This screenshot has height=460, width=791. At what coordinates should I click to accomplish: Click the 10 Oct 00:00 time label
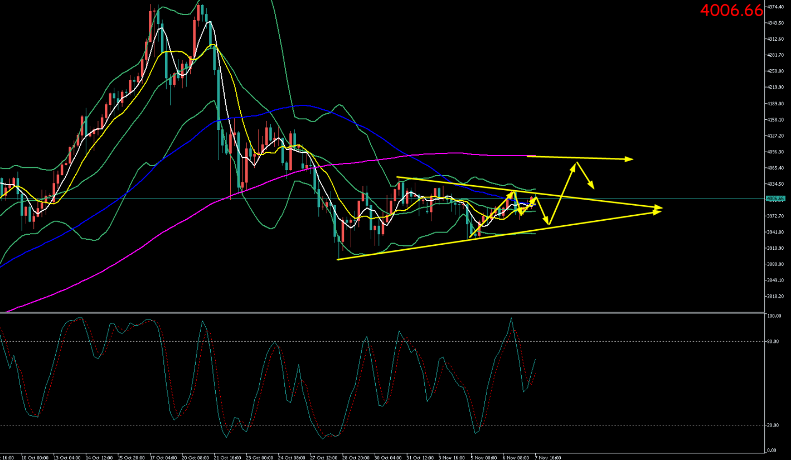tap(36, 457)
